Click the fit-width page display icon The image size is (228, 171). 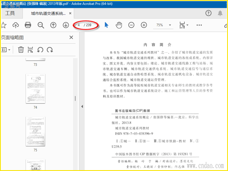click(x=182, y=25)
